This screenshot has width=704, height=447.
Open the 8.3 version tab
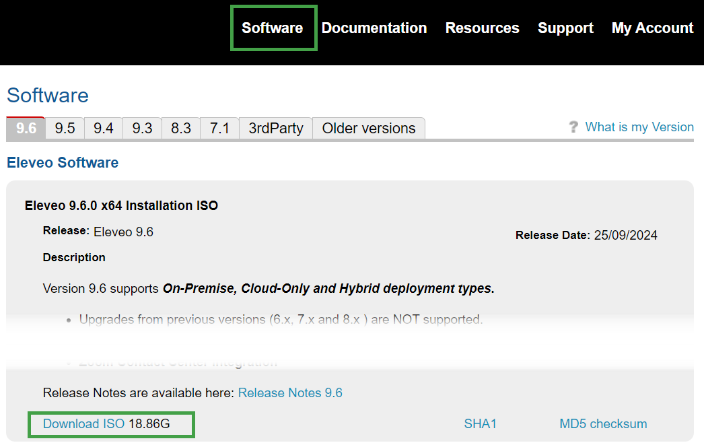[180, 128]
